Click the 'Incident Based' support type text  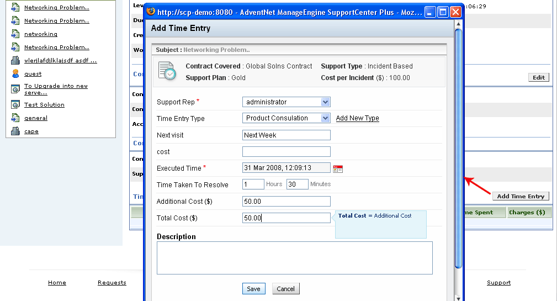pyautogui.click(x=390, y=66)
